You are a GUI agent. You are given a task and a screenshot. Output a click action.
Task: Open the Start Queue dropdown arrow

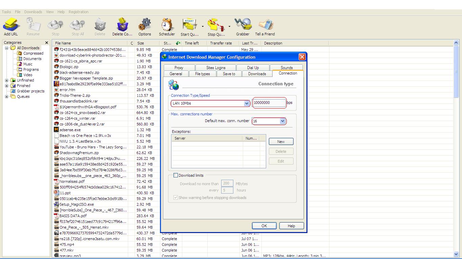[203, 26]
